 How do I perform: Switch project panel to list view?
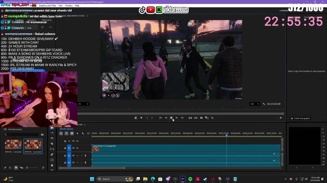[10, 167]
